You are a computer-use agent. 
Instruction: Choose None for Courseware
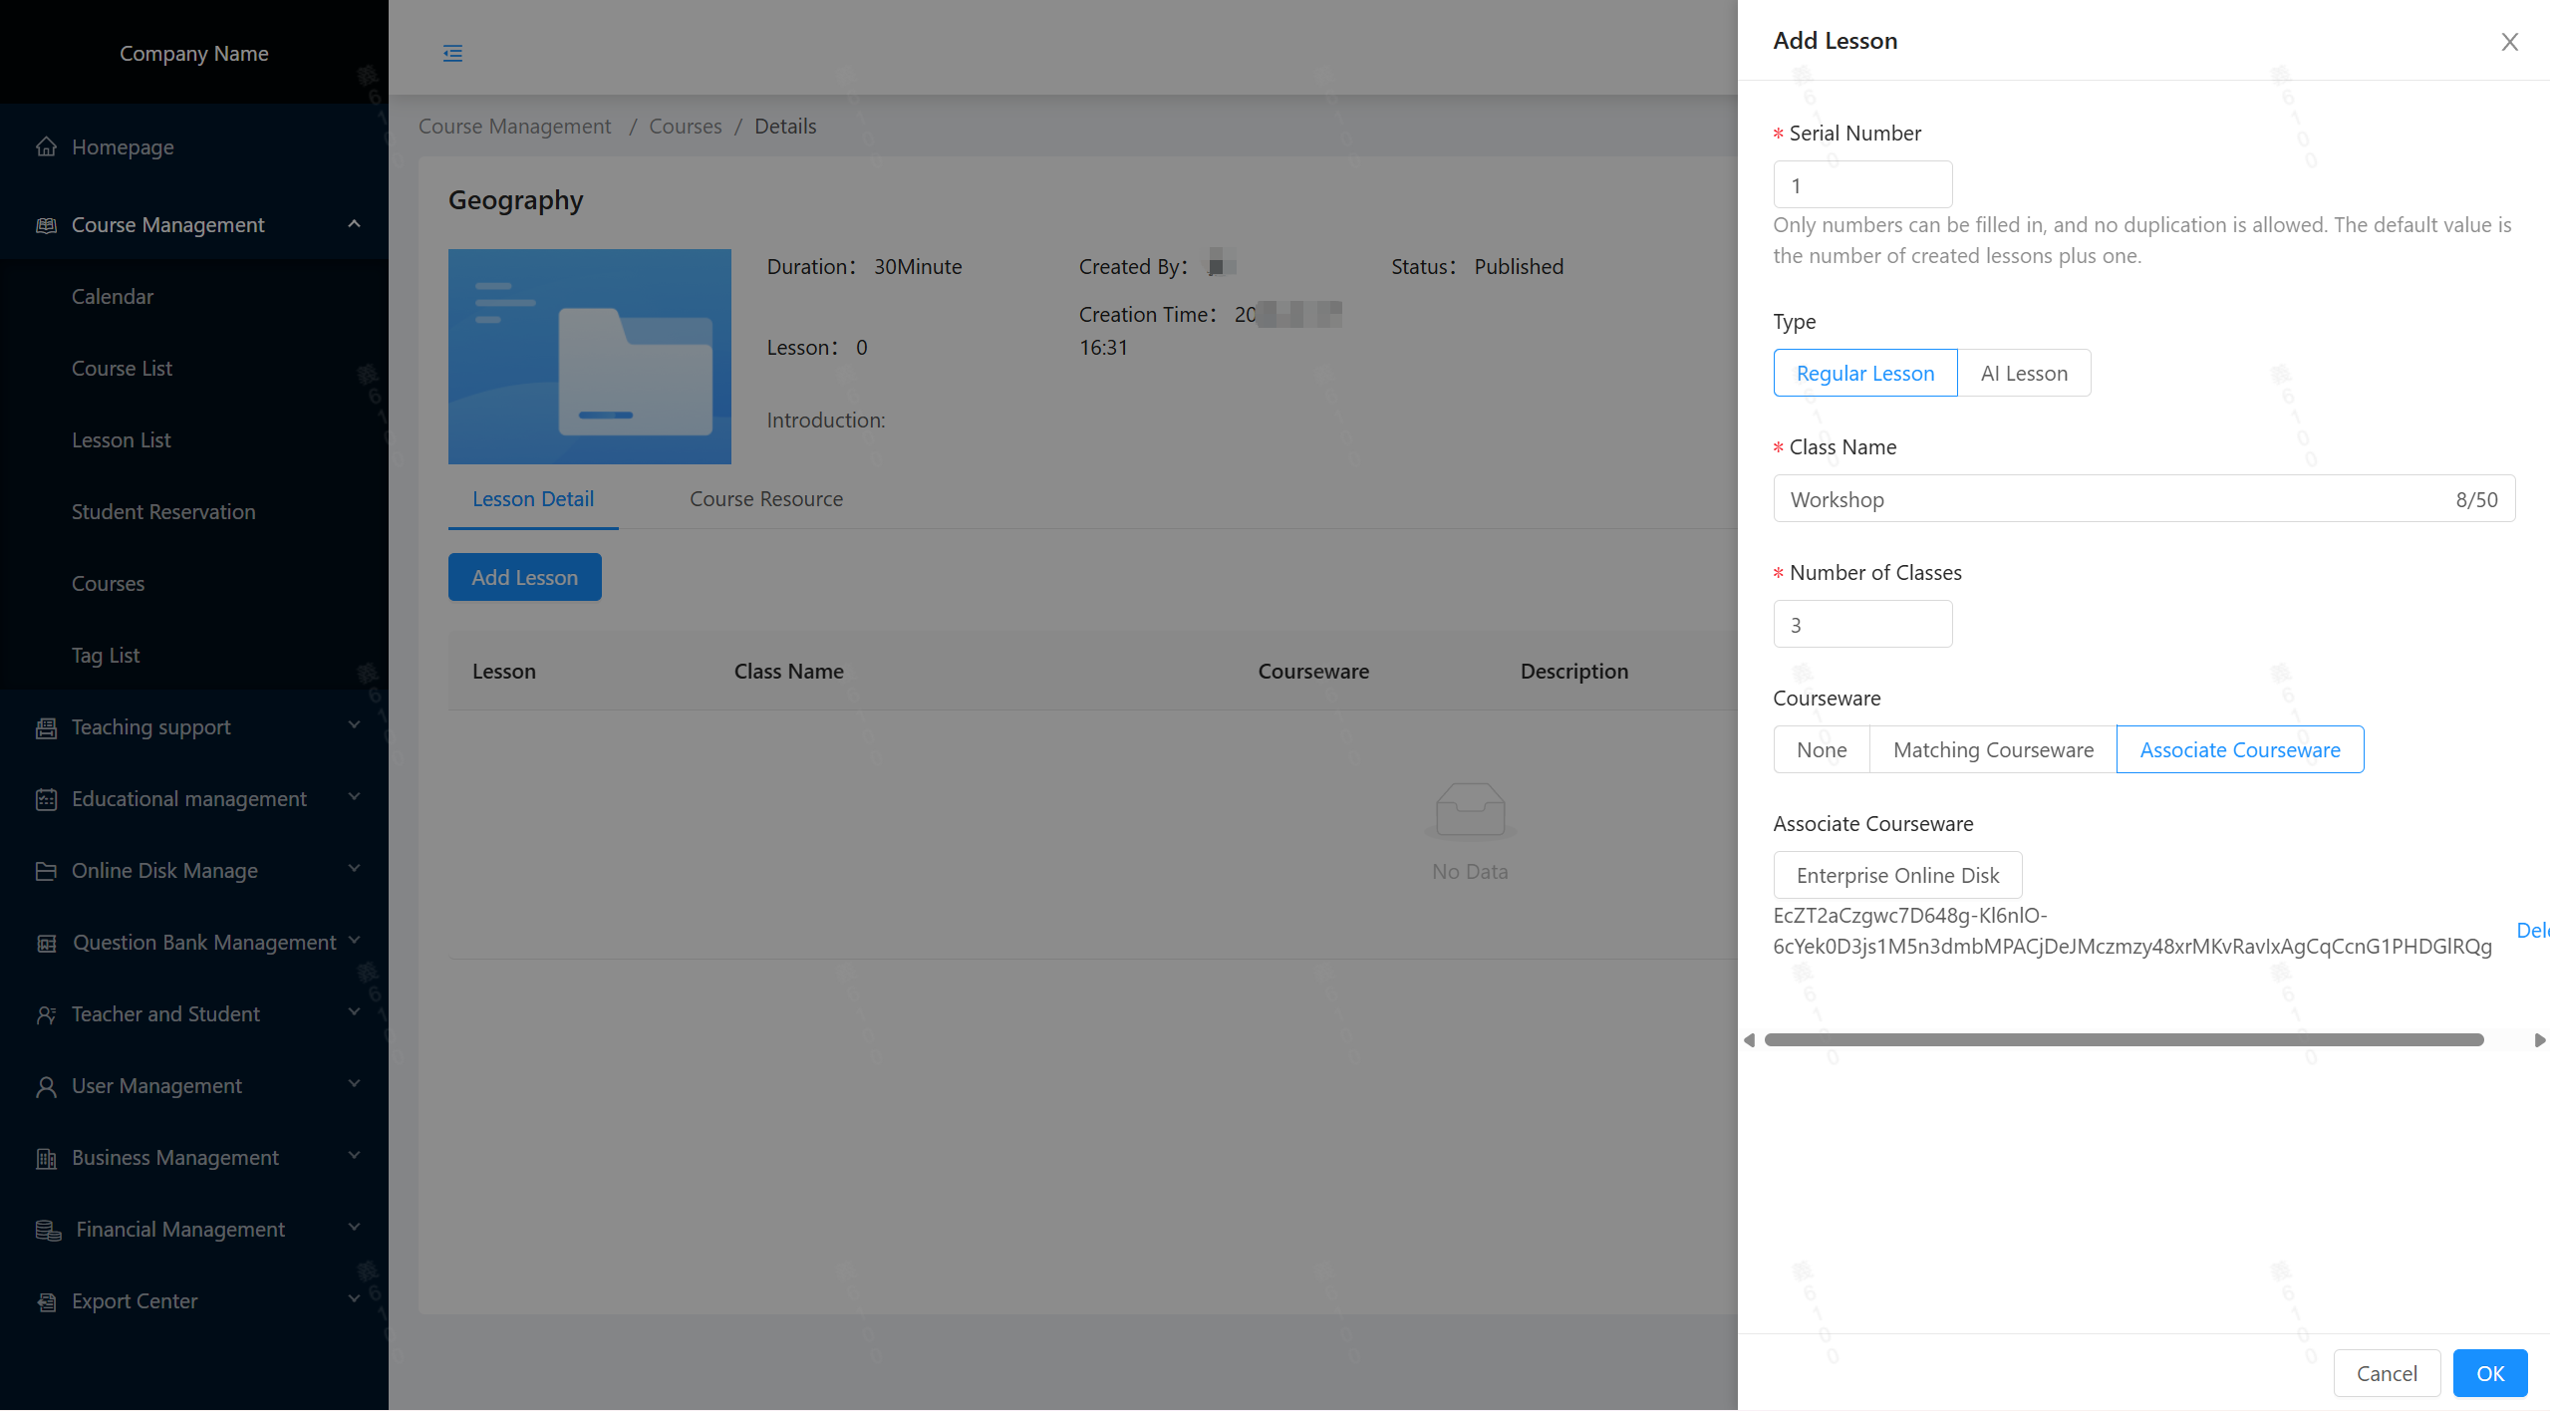pyautogui.click(x=1821, y=750)
